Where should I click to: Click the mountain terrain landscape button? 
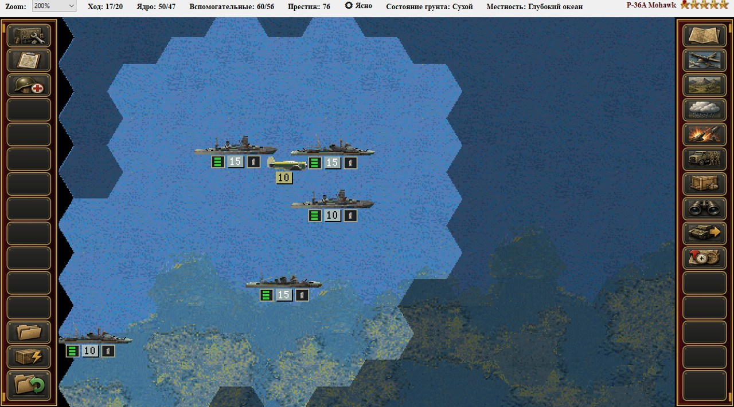705,85
